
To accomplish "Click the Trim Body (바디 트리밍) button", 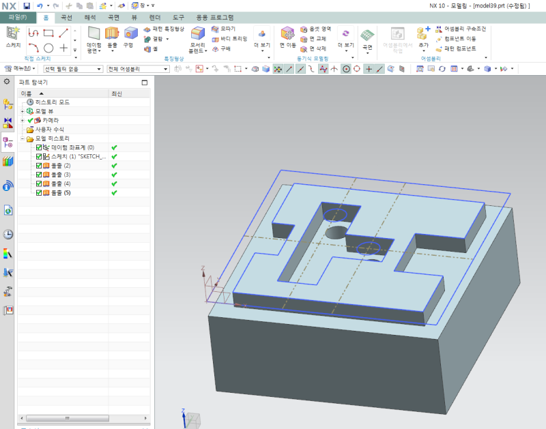I will [229, 39].
